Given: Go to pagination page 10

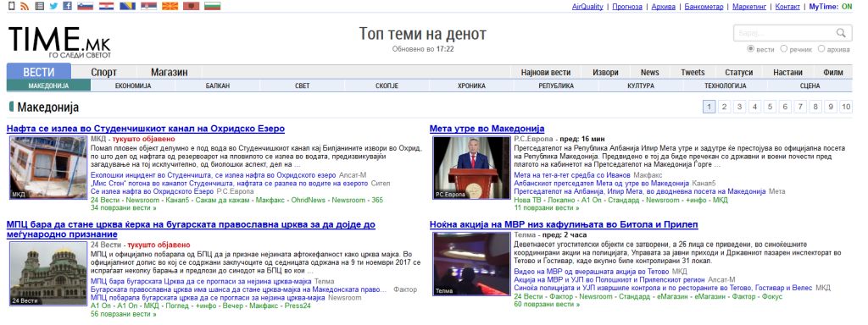Looking at the screenshot, I should [846, 107].
